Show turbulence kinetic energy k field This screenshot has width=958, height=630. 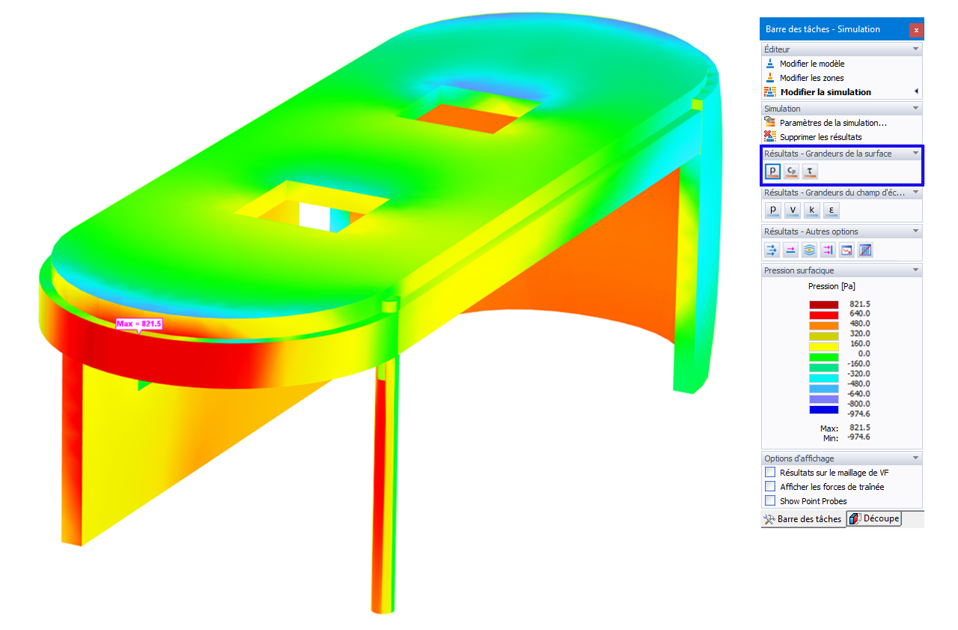click(811, 210)
